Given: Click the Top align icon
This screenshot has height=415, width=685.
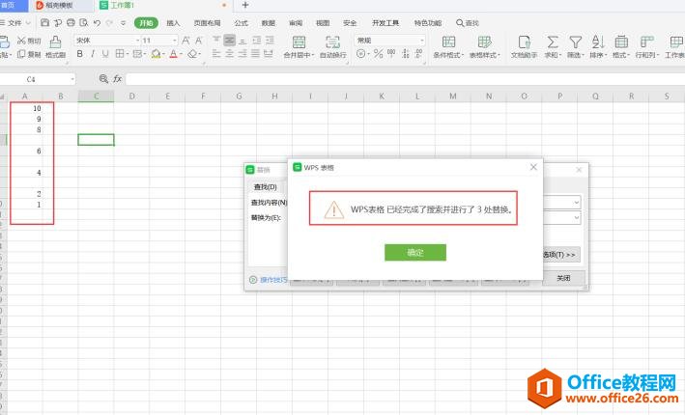Looking at the screenshot, I should click(x=216, y=41).
